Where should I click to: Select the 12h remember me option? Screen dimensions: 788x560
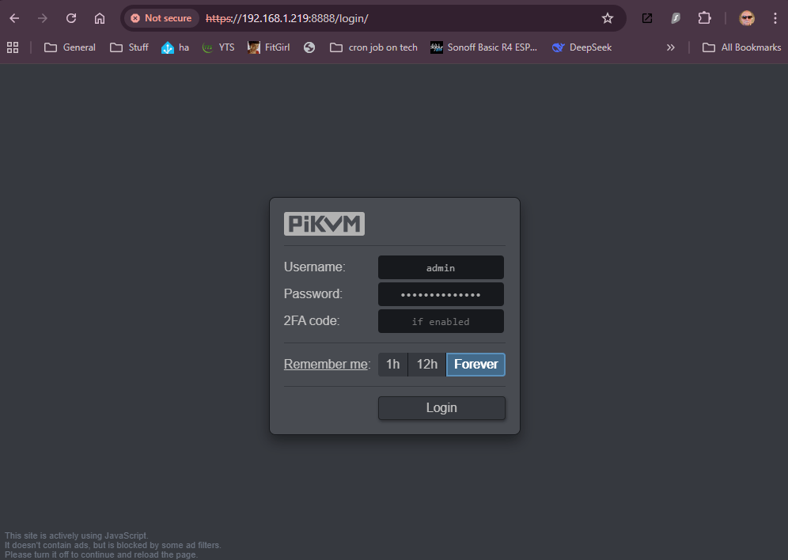427,365
